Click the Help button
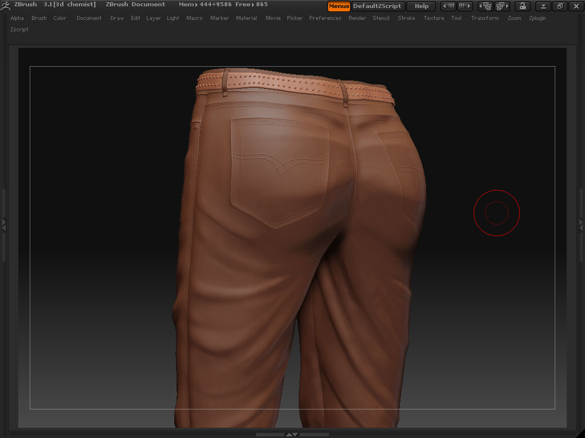The image size is (585, 438). (x=422, y=6)
